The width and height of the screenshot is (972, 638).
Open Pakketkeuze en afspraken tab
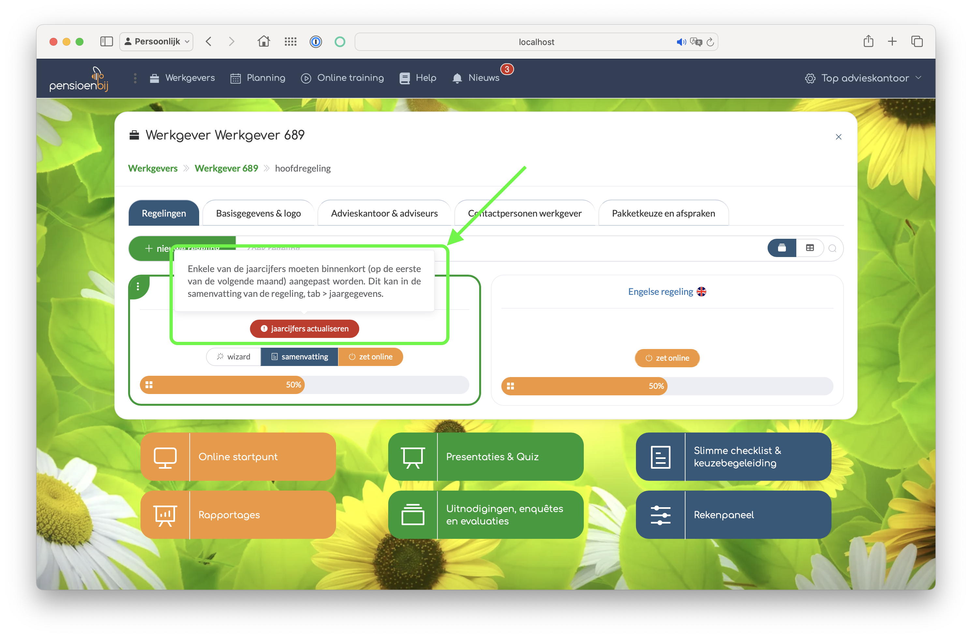(x=663, y=213)
